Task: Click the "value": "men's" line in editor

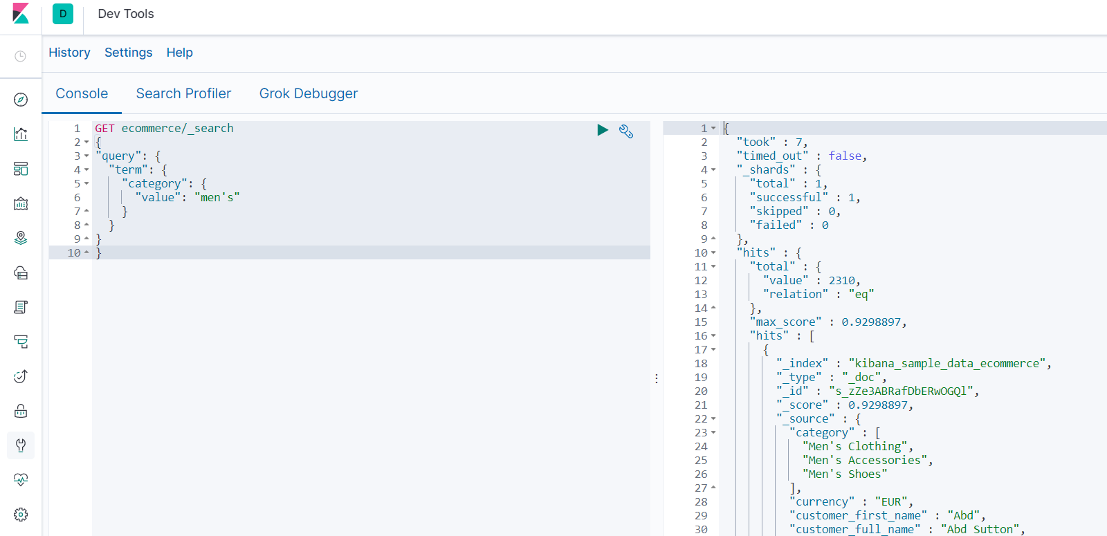Action: 187,197
